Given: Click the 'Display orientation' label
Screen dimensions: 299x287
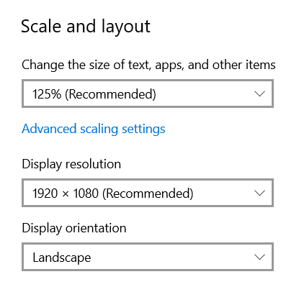Looking at the screenshot, I should (74, 229).
